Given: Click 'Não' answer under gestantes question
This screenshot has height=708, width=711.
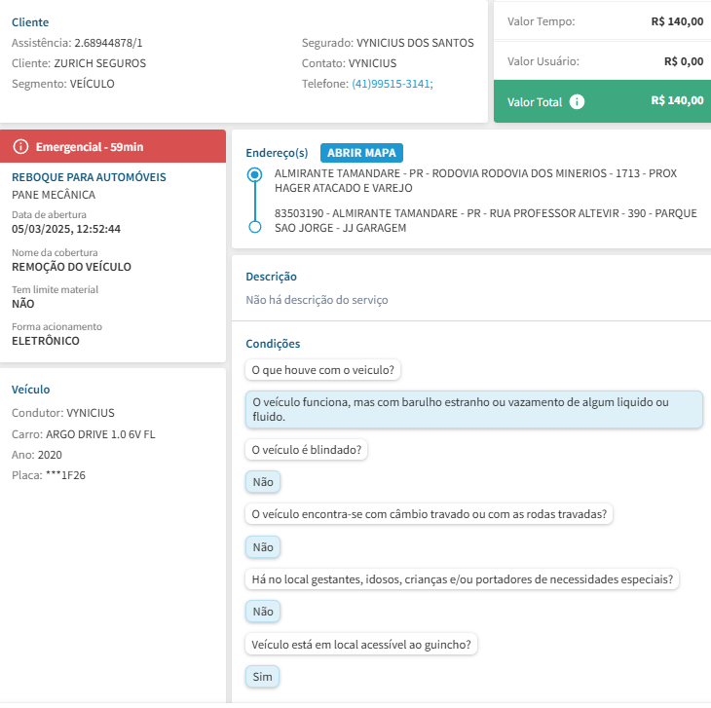Looking at the screenshot, I should click(x=263, y=612).
